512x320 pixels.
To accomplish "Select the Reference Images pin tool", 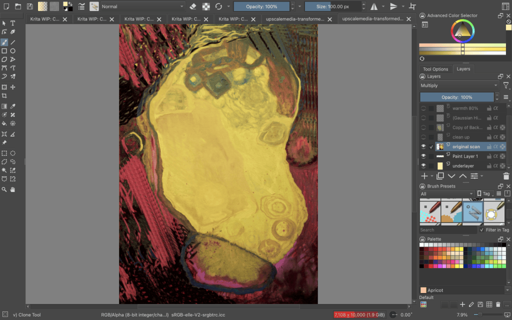I will coord(4,142).
